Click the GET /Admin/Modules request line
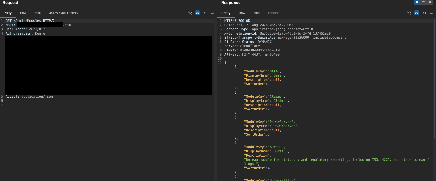Viewport: 436px width, 181px height. [30, 21]
